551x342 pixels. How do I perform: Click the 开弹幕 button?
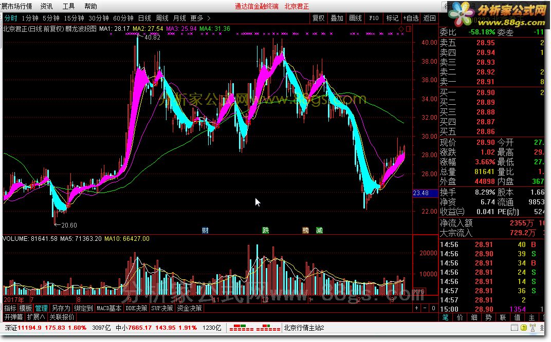pyautogui.click(x=13, y=317)
